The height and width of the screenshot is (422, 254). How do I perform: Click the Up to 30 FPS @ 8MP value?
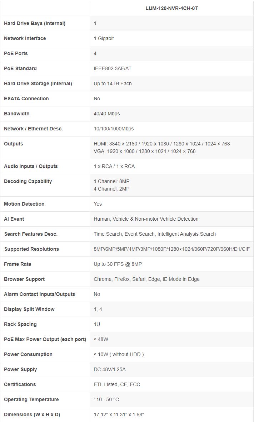[x=118, y=264]
